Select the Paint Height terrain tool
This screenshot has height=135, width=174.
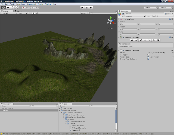136,40
